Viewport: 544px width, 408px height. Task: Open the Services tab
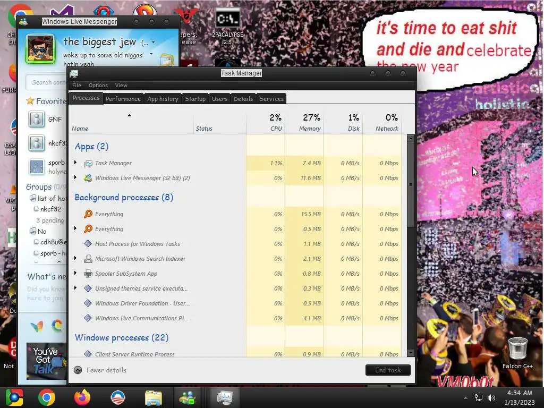[271, 99]
